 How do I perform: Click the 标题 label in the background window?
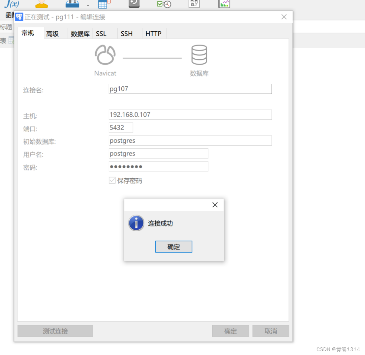[6, 27]
